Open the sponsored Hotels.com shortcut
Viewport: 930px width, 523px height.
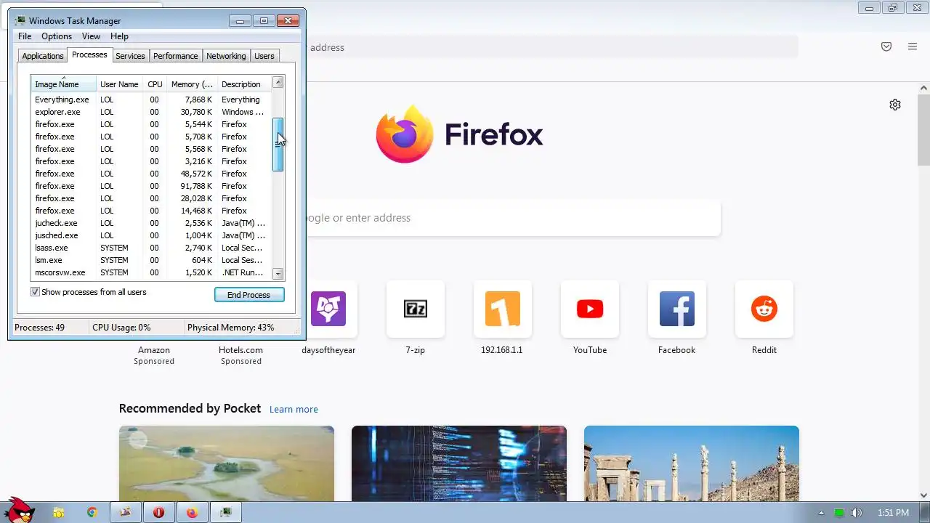pos(240,350)
